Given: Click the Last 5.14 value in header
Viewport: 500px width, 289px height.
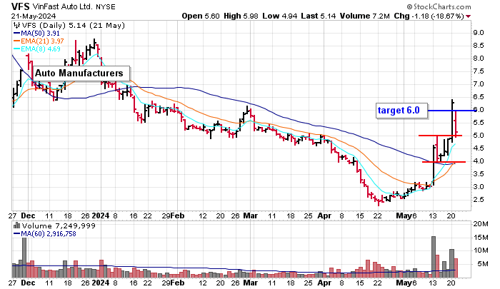Looking at the screenshot, I should 319,16.
